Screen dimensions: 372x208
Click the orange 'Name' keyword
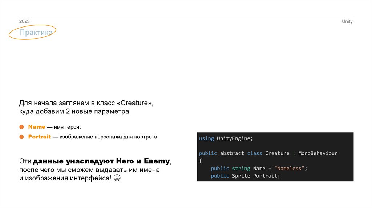coord(37,127)
